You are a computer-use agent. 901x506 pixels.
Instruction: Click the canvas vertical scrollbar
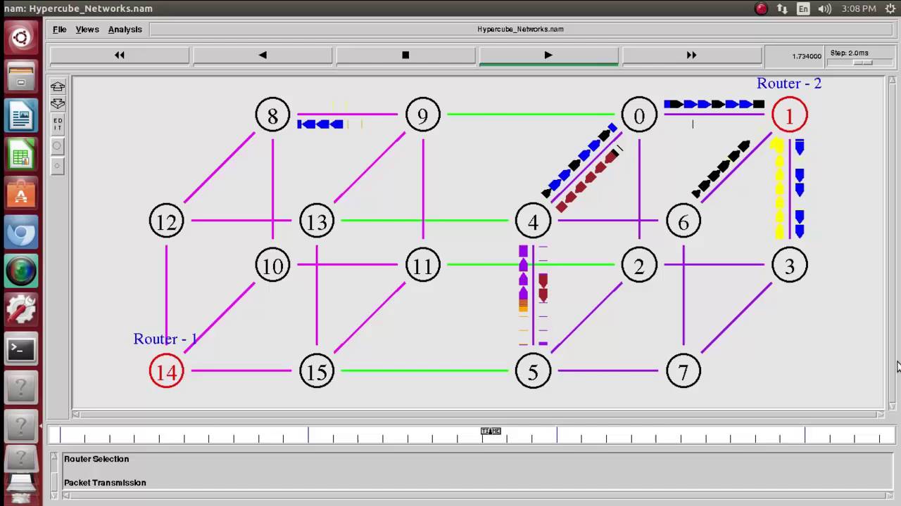(x=893, y=243)
